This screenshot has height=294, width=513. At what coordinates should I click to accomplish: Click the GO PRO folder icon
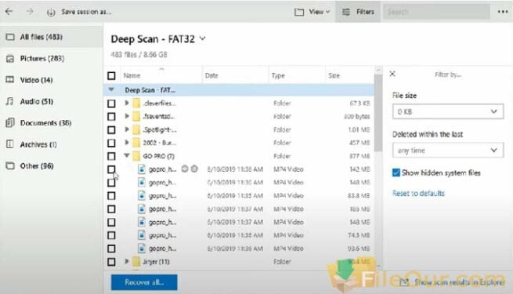136,156
